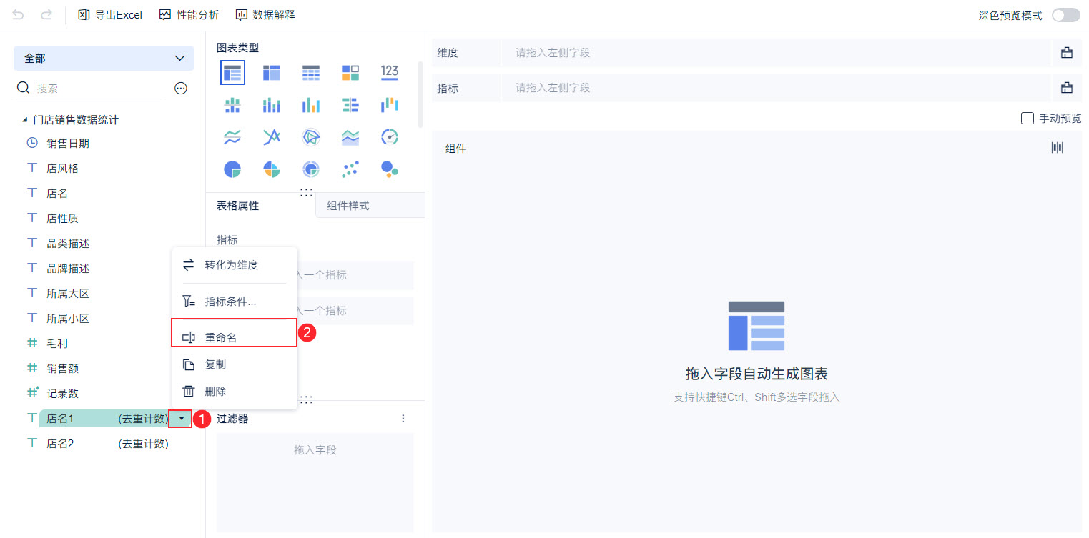Open the 全部 dropdown
Screen dimensions: 1089x538
[104, 59]
